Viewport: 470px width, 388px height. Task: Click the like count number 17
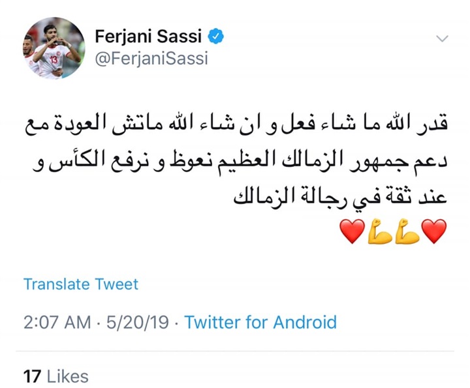[x=32, y=376]
